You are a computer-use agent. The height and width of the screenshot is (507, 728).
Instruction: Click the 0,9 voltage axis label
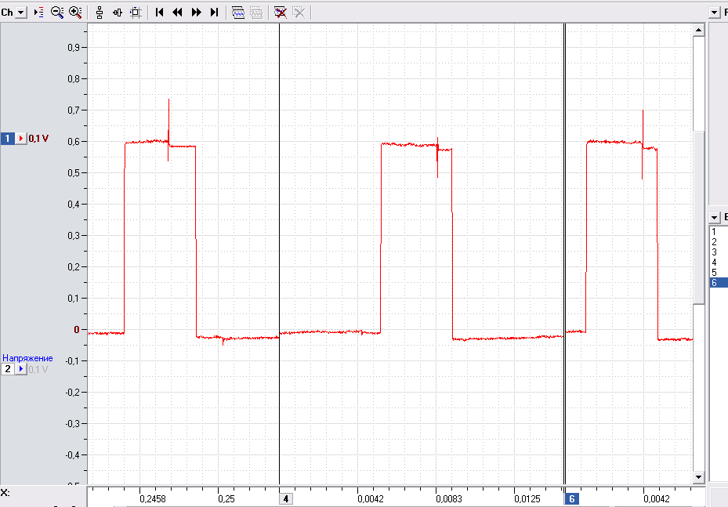[x=74, y=47]
